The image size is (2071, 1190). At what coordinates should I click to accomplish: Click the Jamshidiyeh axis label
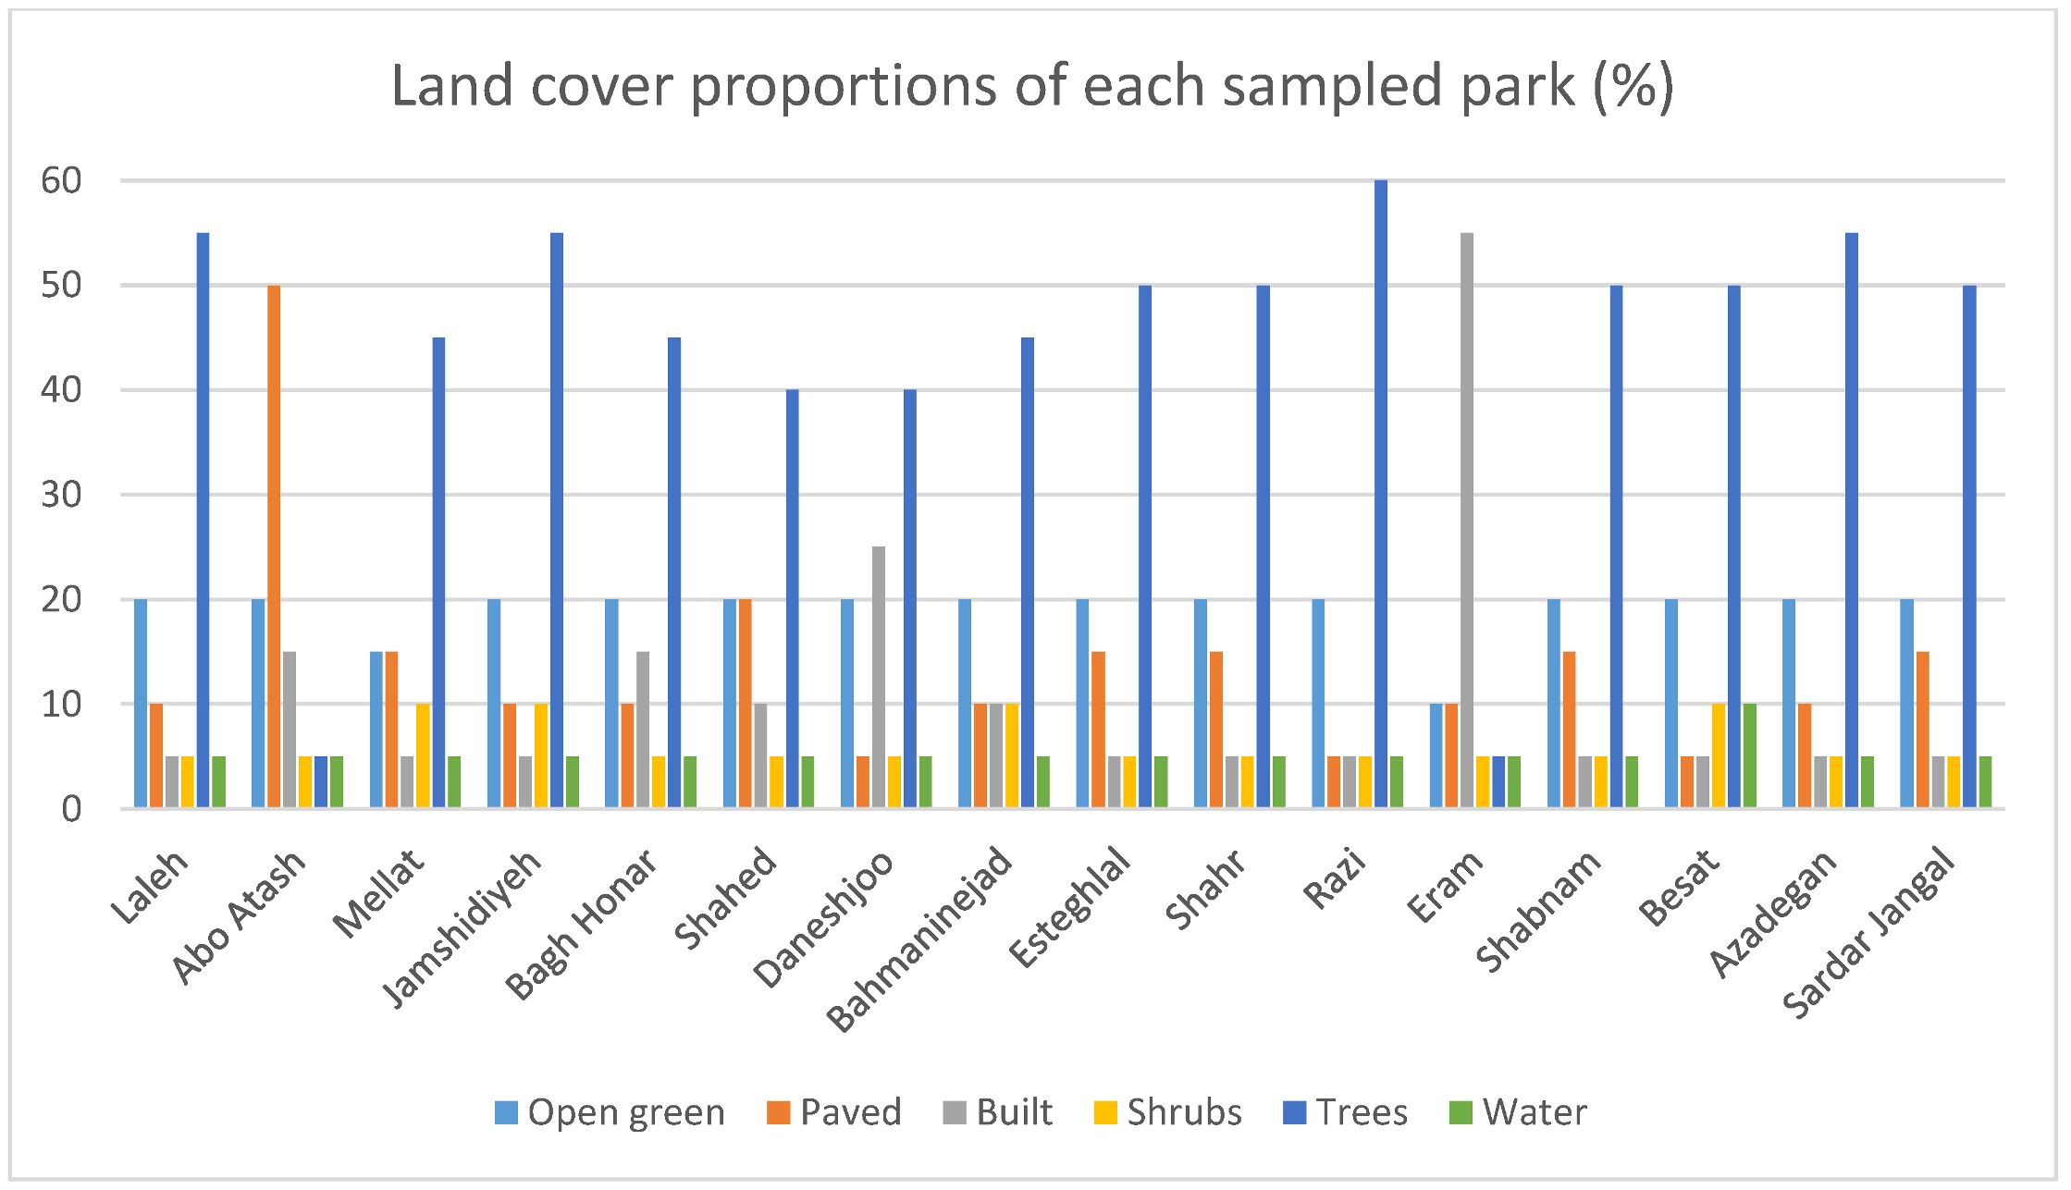click(x=462, y=927)
